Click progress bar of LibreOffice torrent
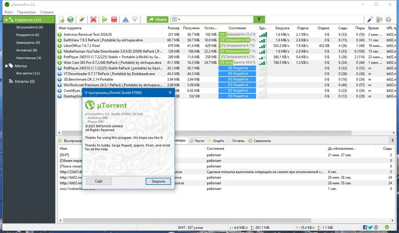 click(237, 45)
